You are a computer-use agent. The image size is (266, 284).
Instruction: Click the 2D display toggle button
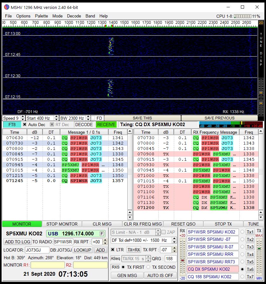261,23
